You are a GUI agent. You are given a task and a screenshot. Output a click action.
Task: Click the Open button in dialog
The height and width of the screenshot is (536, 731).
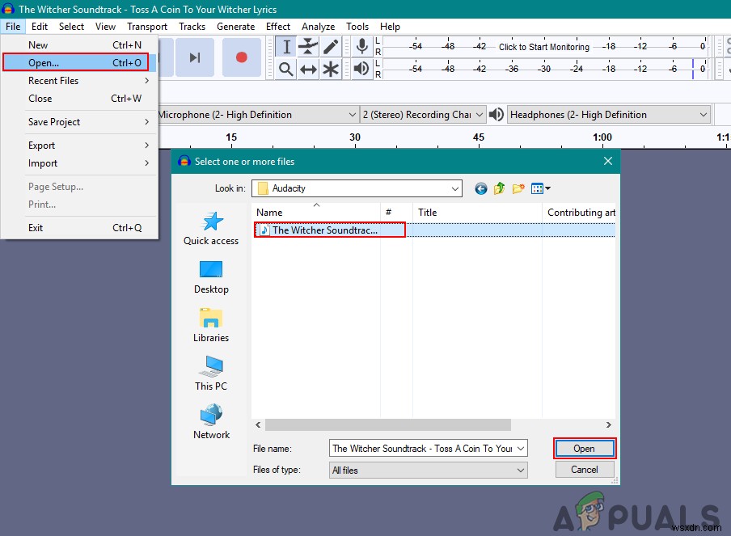(x=585, y=449)
